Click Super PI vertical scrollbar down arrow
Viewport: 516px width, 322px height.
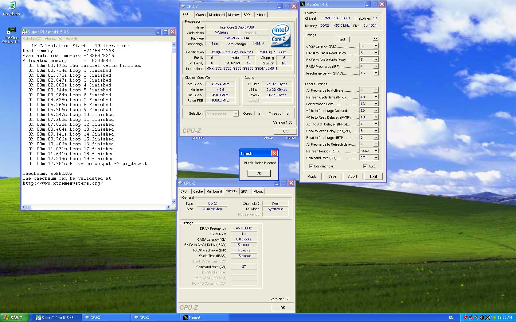pyautogui.click(x=174, y=201)
